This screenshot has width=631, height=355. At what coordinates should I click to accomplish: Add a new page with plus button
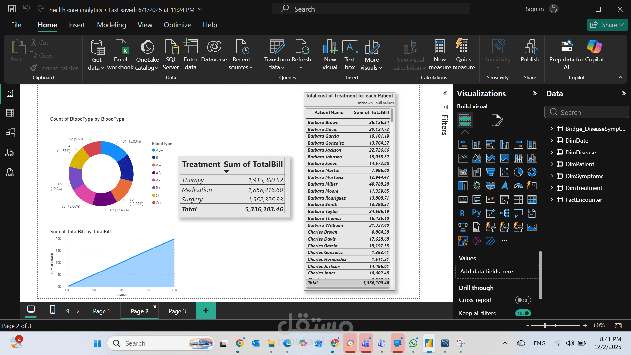(206, 311)
